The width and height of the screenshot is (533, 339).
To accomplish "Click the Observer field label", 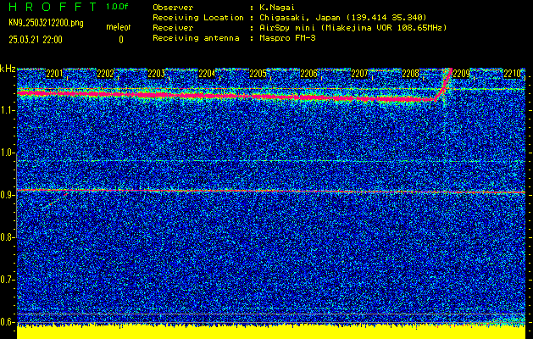I will point(173,8).
